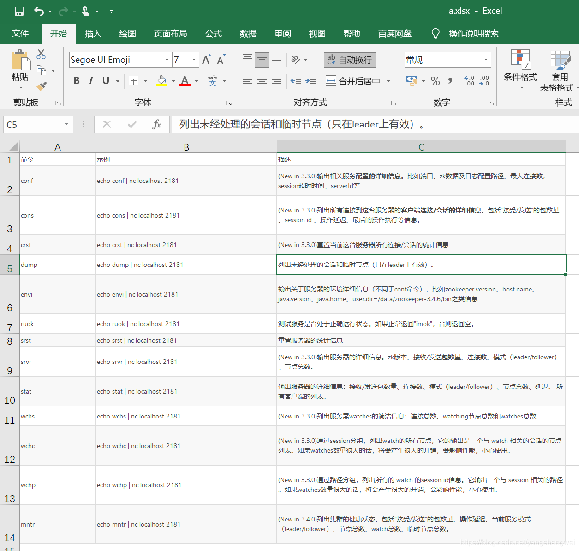Open the font name dropdown
The width and height of the screenshot is (579, 551).
pyautogui.click(x=167, y=60)
